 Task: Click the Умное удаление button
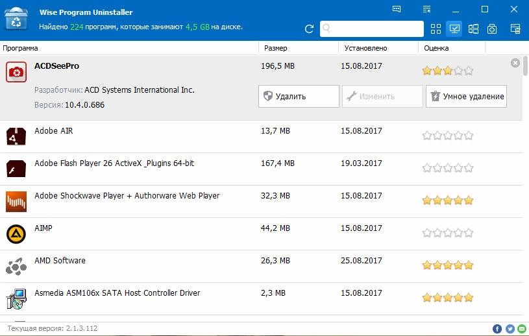click(x=466, y=97)
